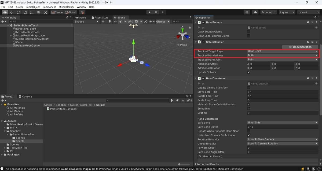Open SolverHandler Documentation button
Screen dimensions: 322x171
300,47
